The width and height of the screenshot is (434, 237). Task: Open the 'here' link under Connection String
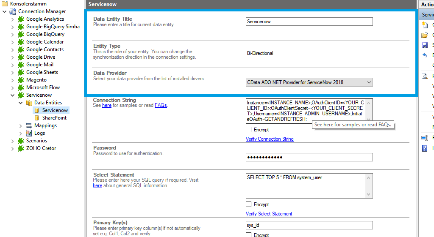click(x=106, y=105)
